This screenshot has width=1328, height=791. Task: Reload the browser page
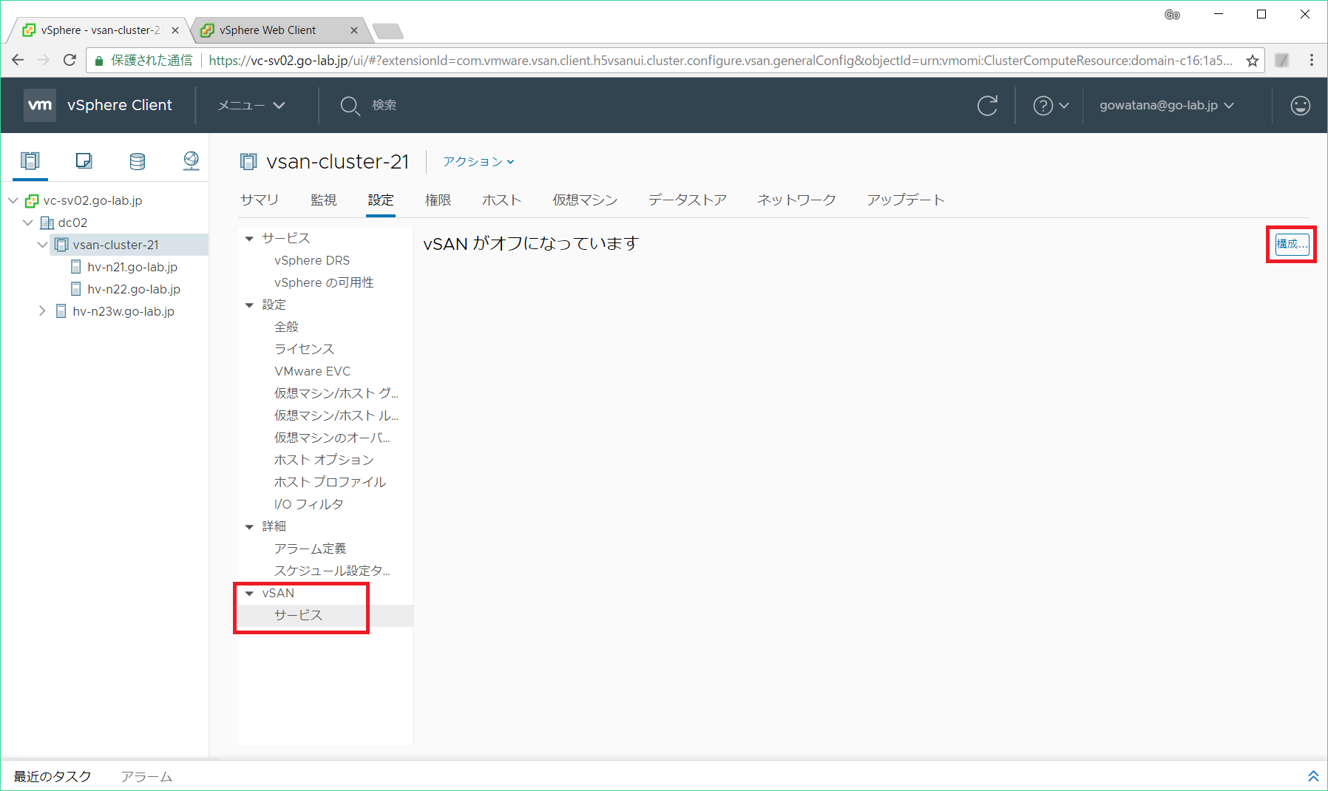pos(70,60)
